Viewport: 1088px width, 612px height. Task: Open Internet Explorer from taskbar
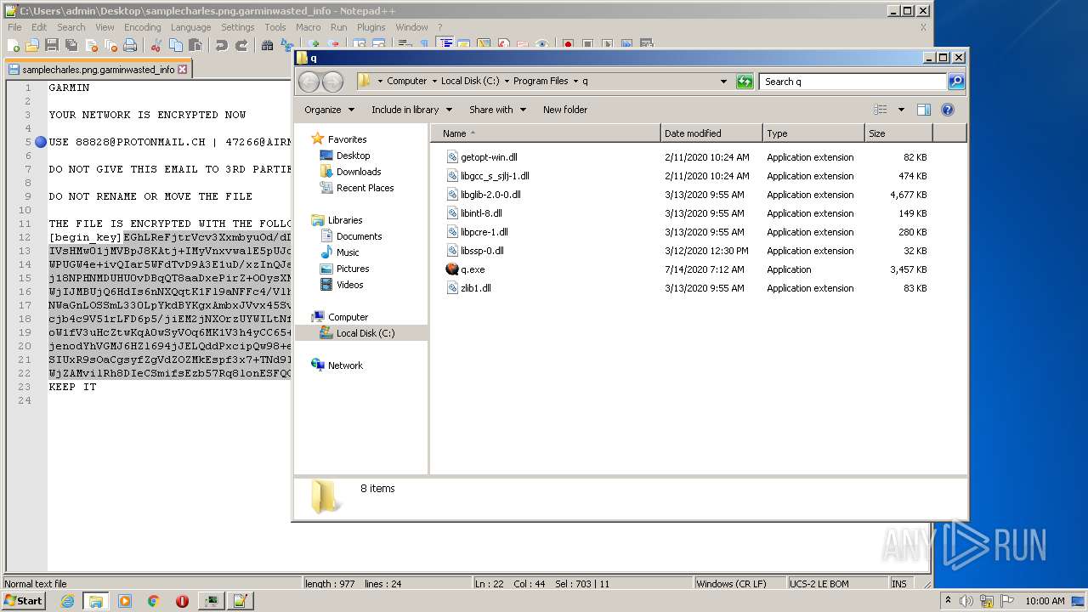coord(67,601)
